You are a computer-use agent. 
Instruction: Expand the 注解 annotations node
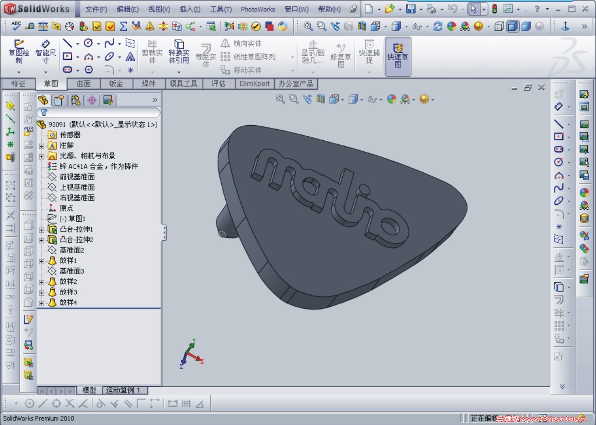click(42, 146)
